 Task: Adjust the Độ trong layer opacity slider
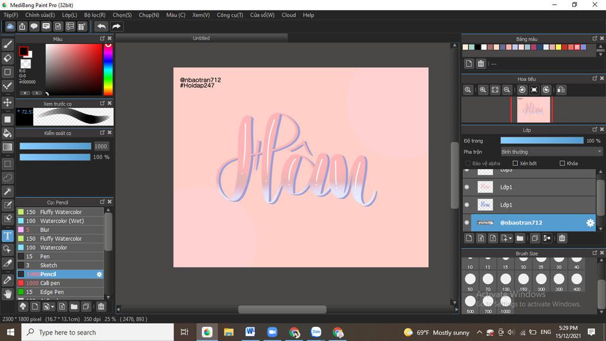point(542,140)
